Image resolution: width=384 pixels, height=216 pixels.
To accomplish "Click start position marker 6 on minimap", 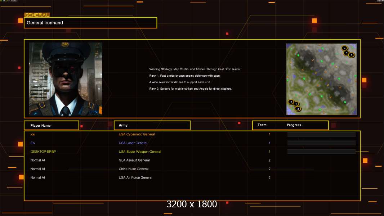I will point(352,55).
